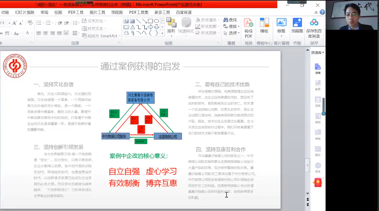The image size is (379, 211).
Task: Open the 资源库 dropdown
Action: pos(317,53)
